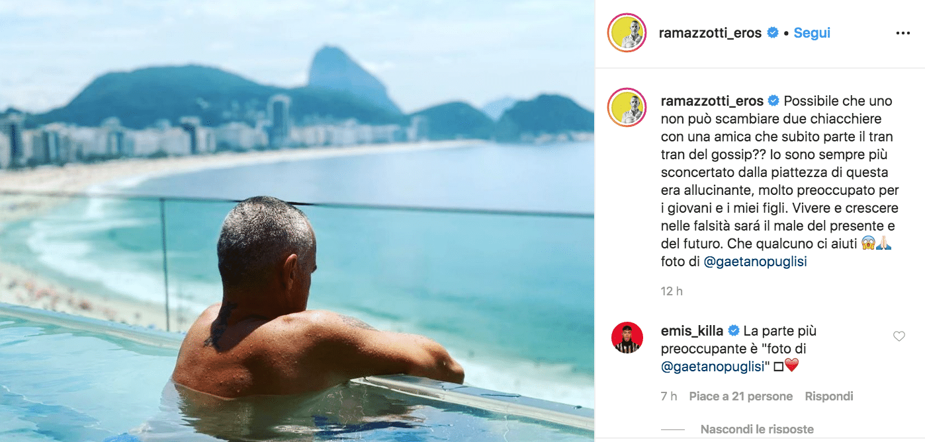Reply to emis_killa with Rispondi
This screenshot has height=442, width=925.
[829, 396]
